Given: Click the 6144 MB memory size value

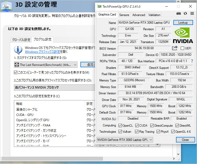Looking at the screenshot, I should [x=130, y=87].
